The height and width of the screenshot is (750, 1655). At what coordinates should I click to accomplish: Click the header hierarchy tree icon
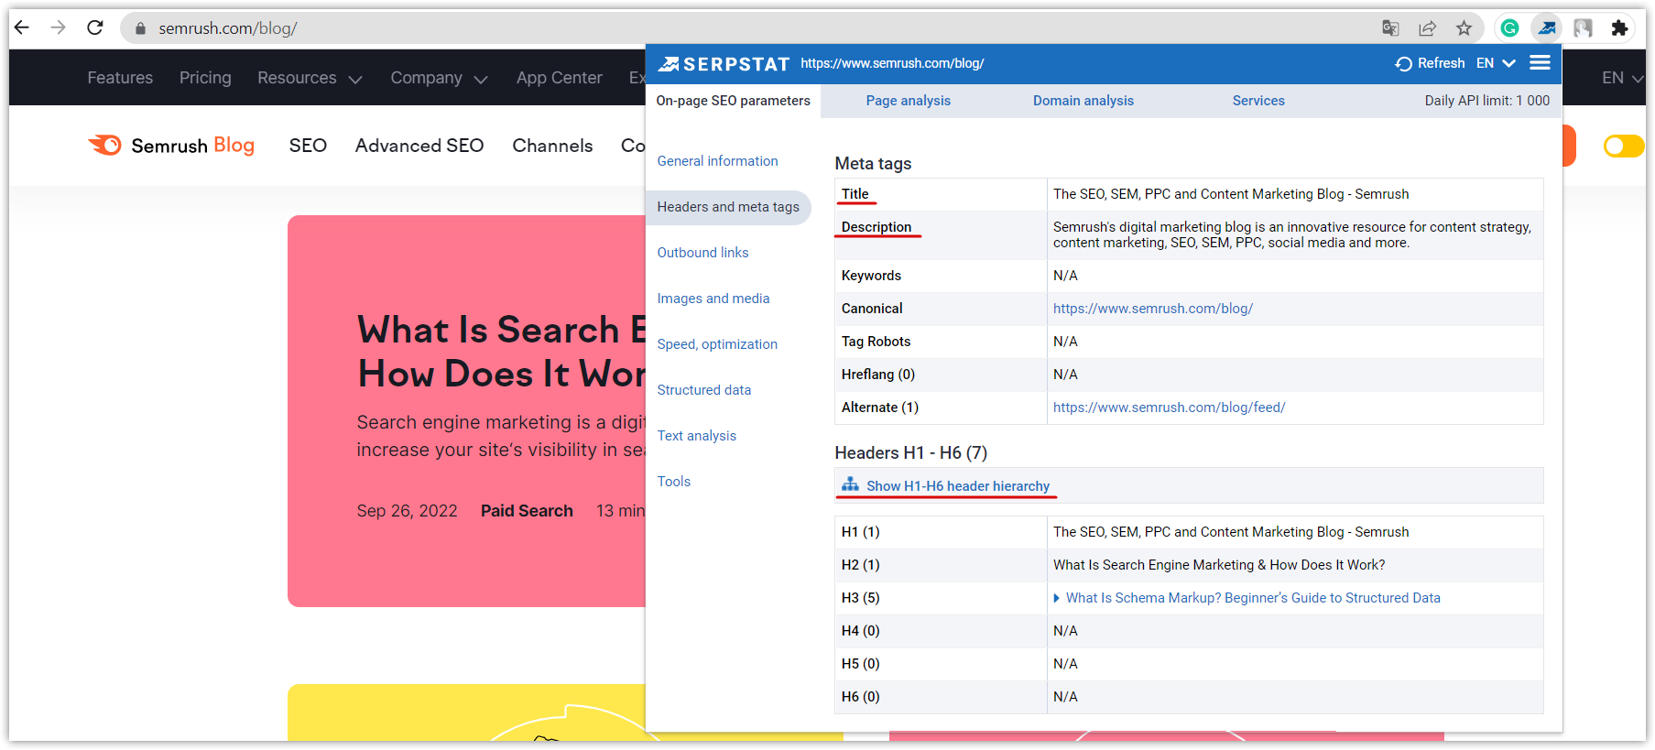point(851,484)
